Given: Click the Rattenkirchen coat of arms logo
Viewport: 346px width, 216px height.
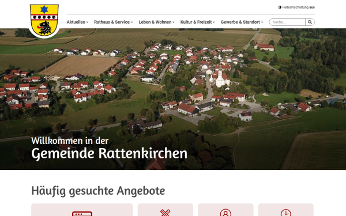Looking at the screenshot, I should [44, 20].
